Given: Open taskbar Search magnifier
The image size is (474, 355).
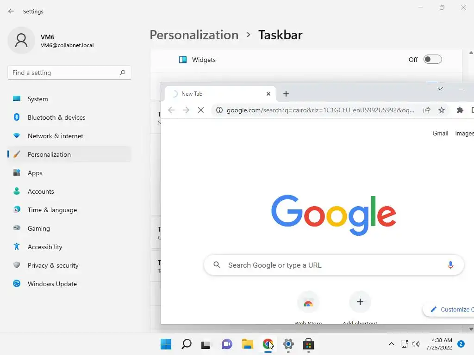Looking at the screenshot, I should (x=186, y=344).
